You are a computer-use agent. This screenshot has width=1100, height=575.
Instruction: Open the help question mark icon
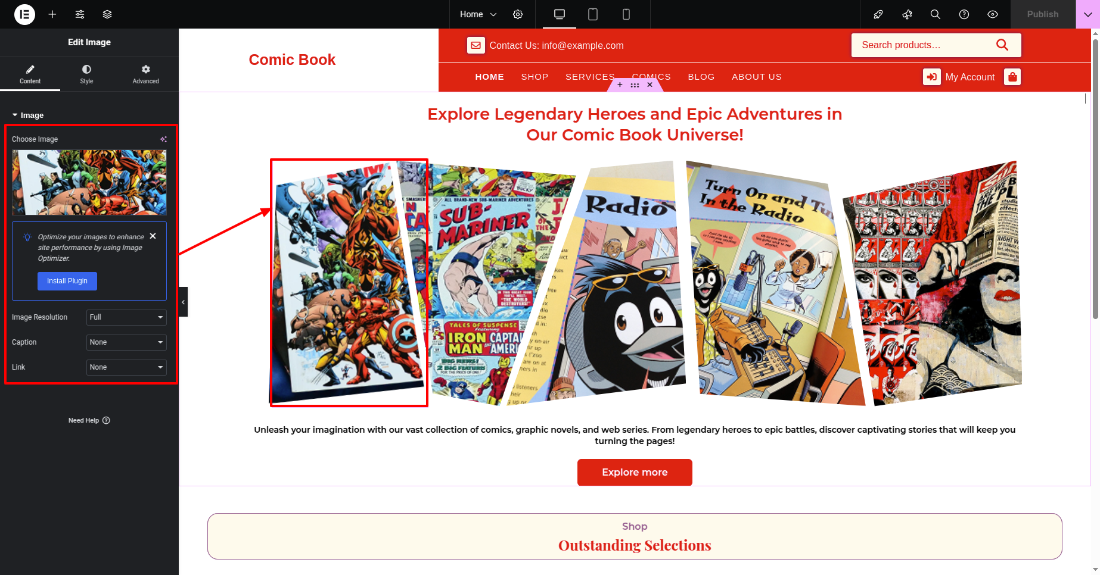point(964,14)
